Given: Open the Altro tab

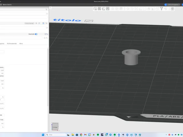Looking at the screenshot, I should click(21, 44).
